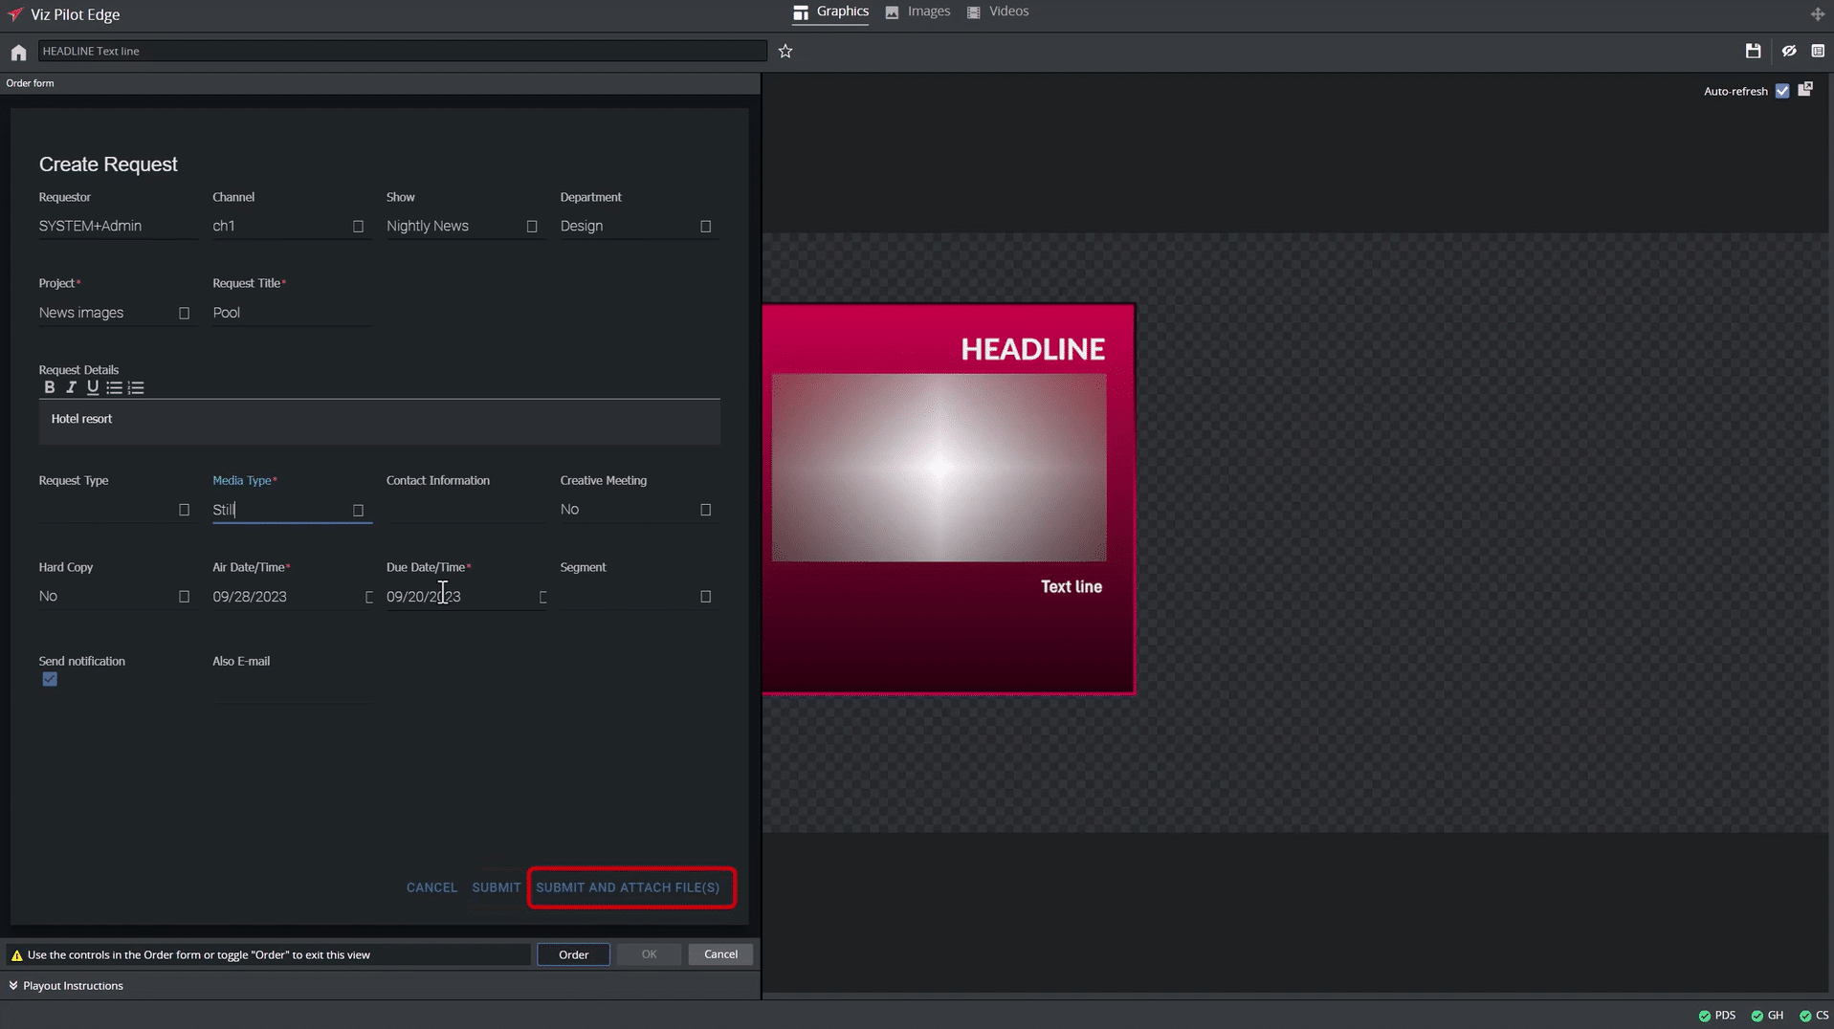Open the Department dropdown showing Design
The width and height of the screenshot is (1834, 1029).
705,227
